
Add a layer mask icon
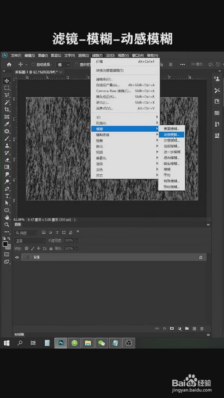[x=172, y=328]
